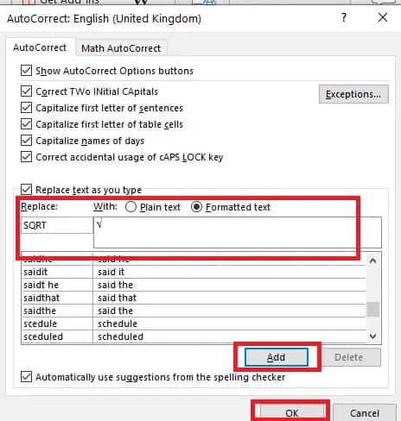Switch to the Math AutoCorrect tab
Viewport: 401px width, 421px height.
(x=121, y=48)
